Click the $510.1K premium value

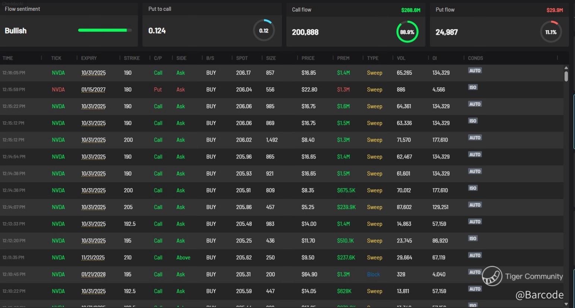346,241
